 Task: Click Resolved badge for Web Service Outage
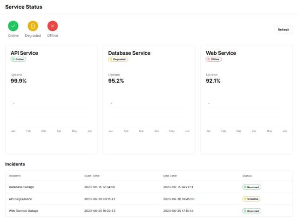[x=251, y=211]
